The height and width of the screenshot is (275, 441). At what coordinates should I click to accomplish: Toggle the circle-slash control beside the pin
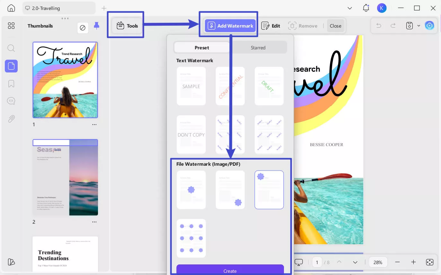(83, 28)
